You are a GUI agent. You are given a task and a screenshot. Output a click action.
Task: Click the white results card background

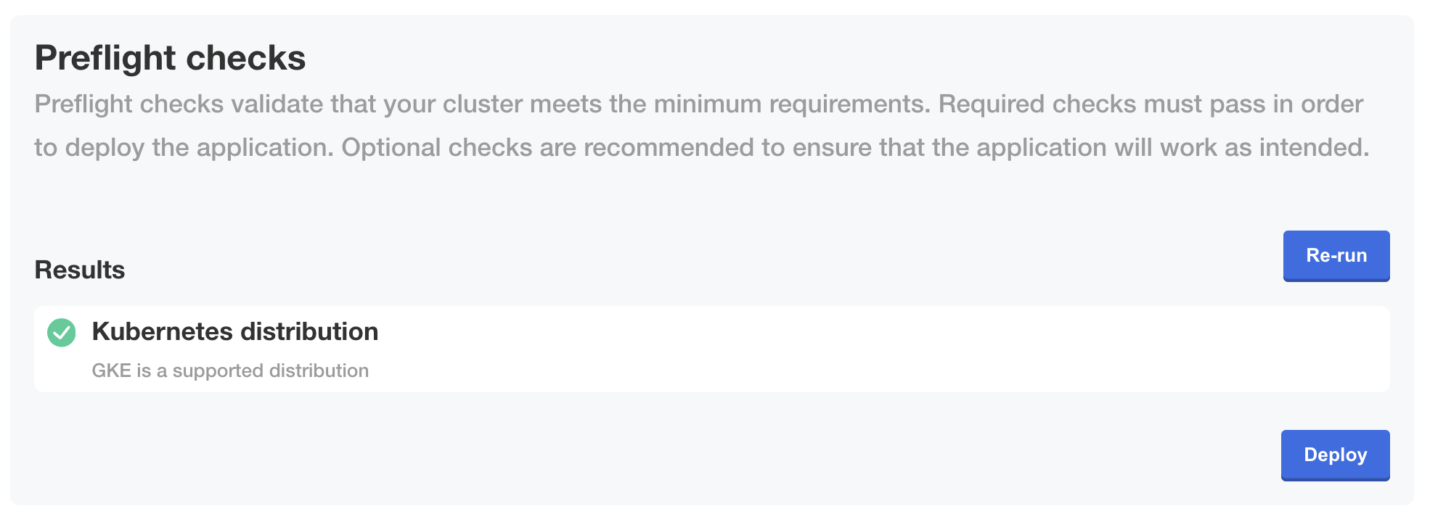(x=871, y=349)
